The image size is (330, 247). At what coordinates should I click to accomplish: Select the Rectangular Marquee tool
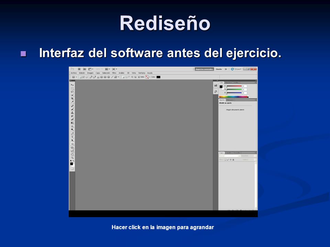72,88
